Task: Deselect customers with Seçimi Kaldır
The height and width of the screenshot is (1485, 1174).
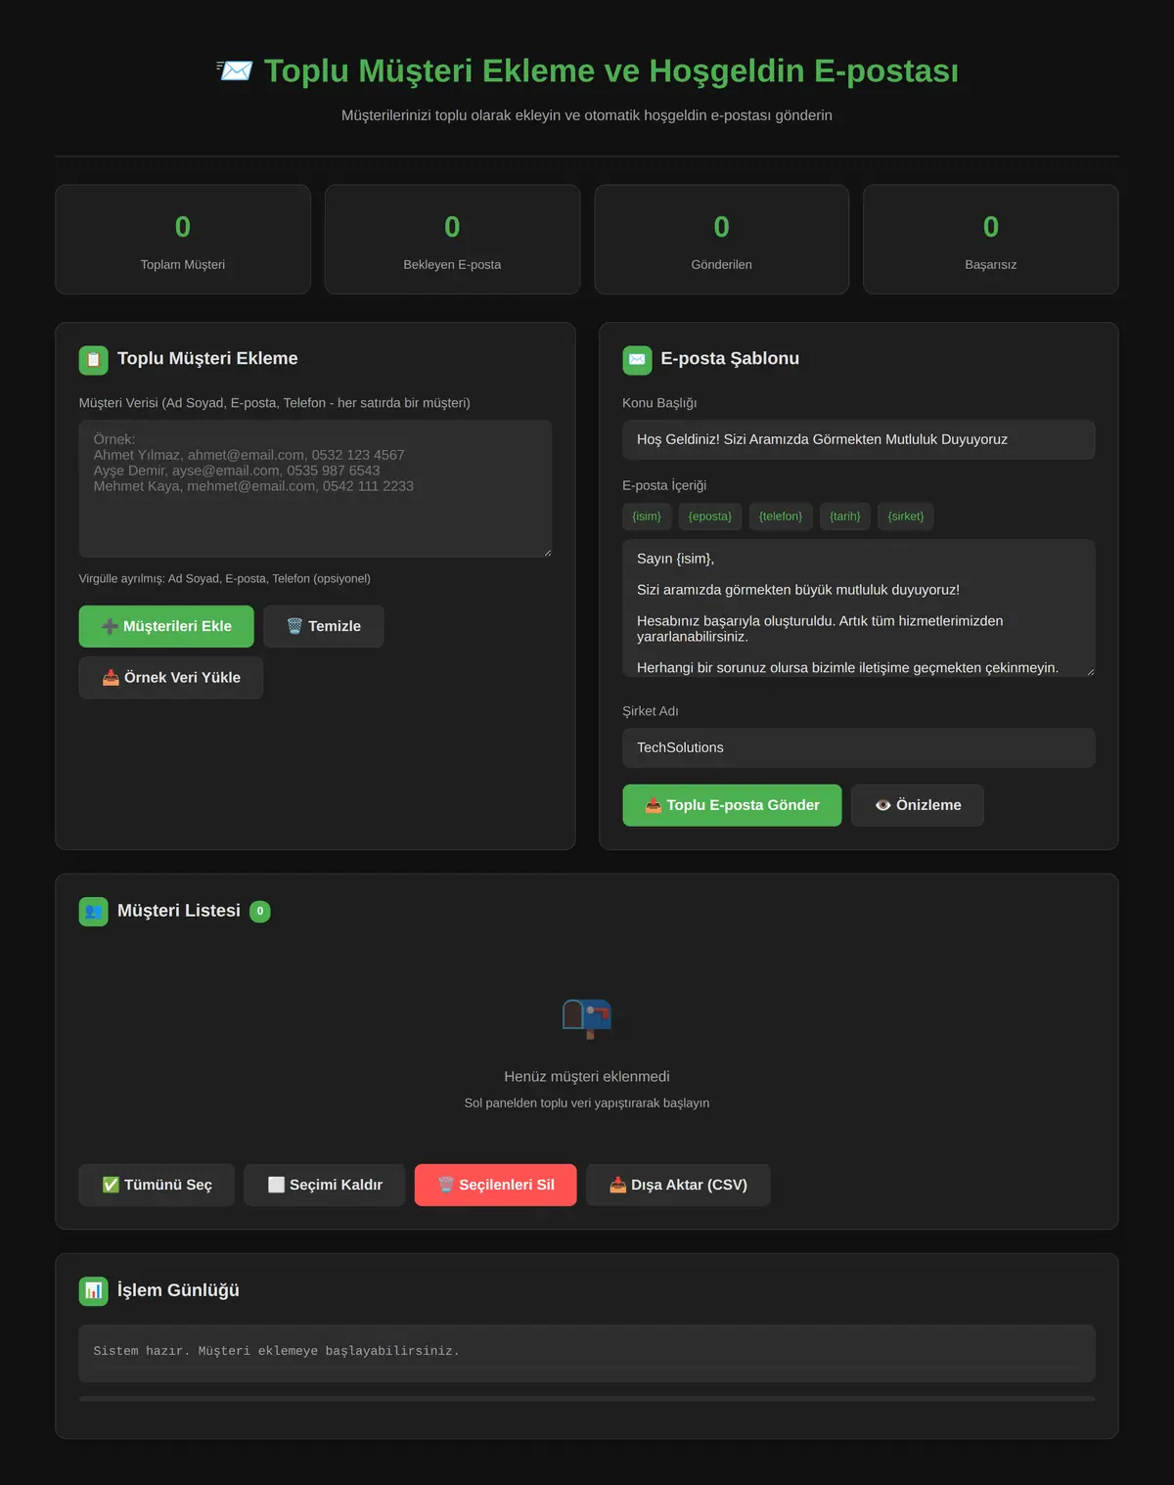Action: 325,1185
